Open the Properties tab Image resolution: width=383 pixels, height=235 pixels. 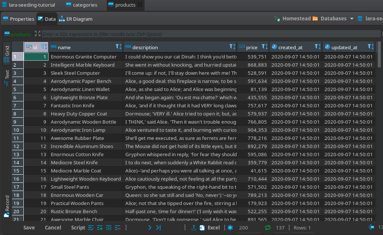[19, 19]
